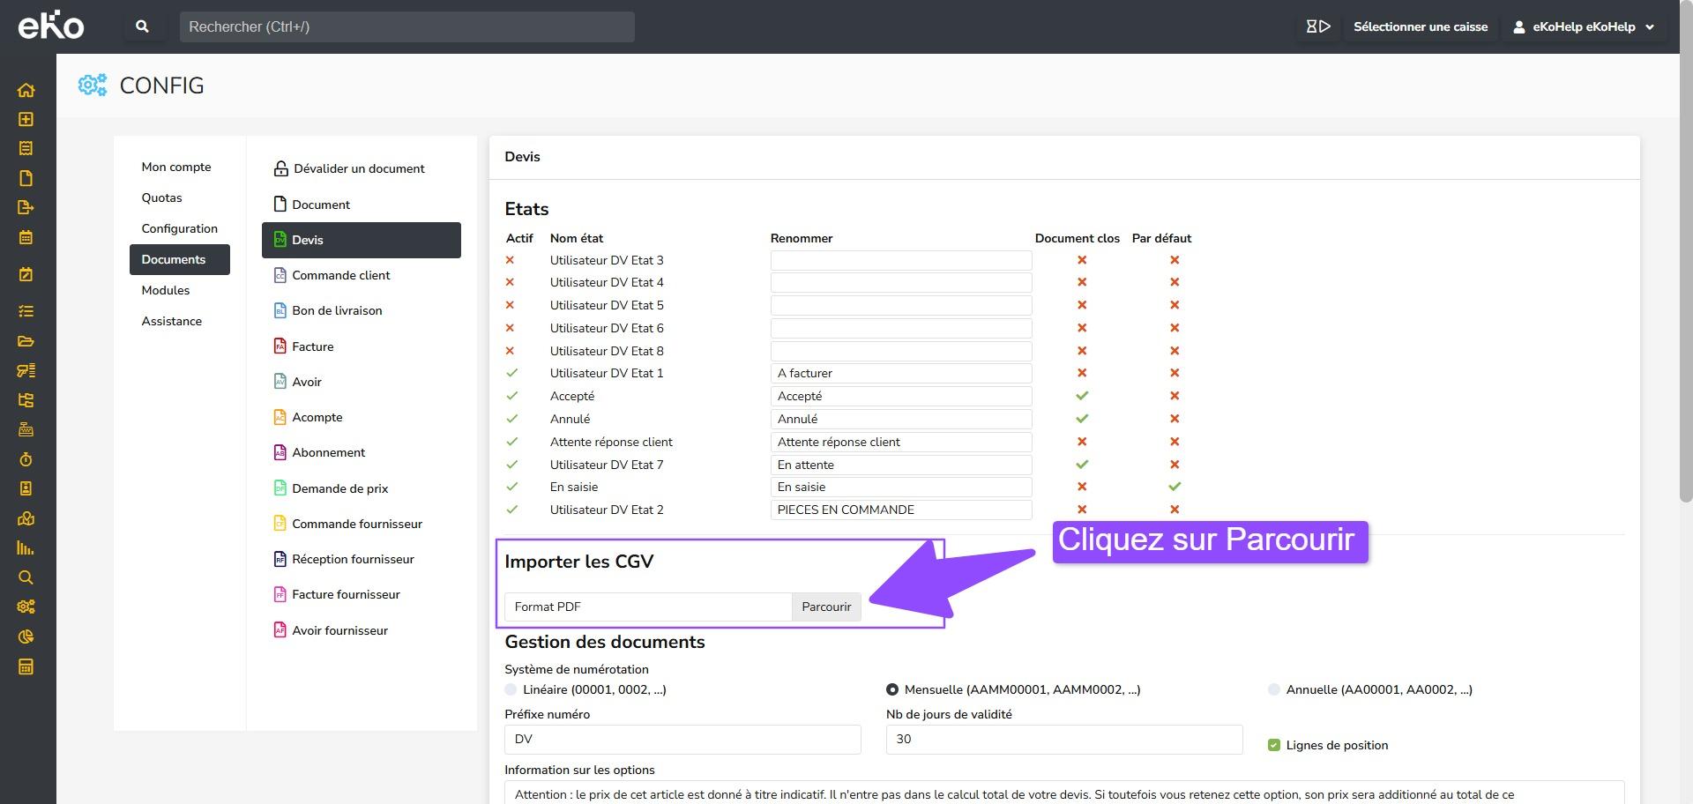Click the calculator icon in left sidebar

26,666
